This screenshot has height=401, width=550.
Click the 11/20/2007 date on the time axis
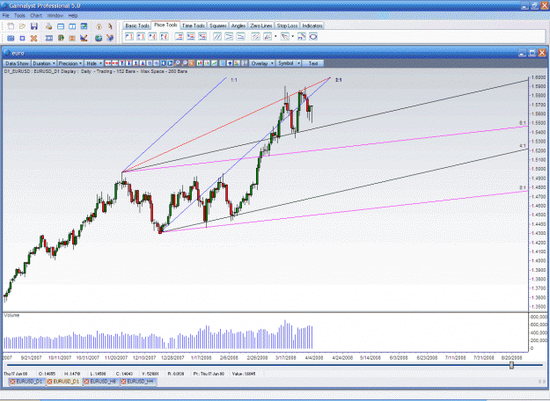click(x=116, y=358)
